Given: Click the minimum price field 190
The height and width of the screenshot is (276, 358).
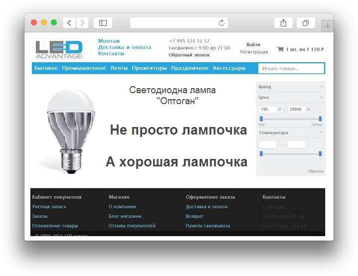Looking at the screenshot, I should (x=268, y=109).
